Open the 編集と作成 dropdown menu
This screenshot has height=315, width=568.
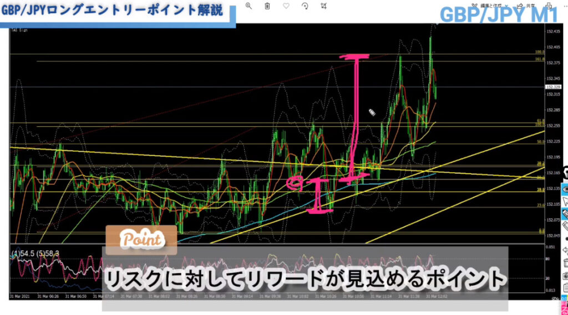490,6
